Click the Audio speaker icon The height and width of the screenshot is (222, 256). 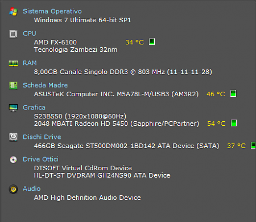[x=13, y=189]
